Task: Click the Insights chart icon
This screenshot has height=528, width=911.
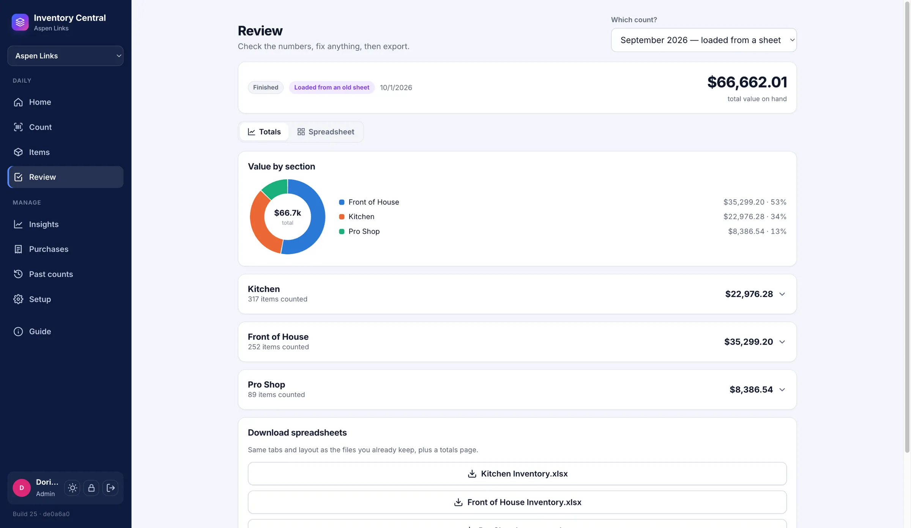Action: tap(18, 224)
